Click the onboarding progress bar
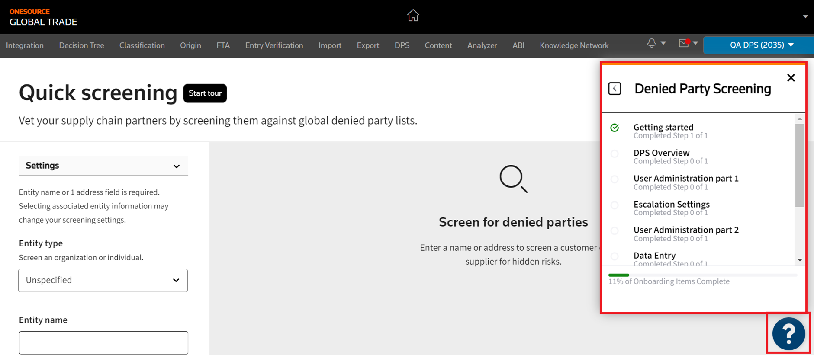 (702, 275)
